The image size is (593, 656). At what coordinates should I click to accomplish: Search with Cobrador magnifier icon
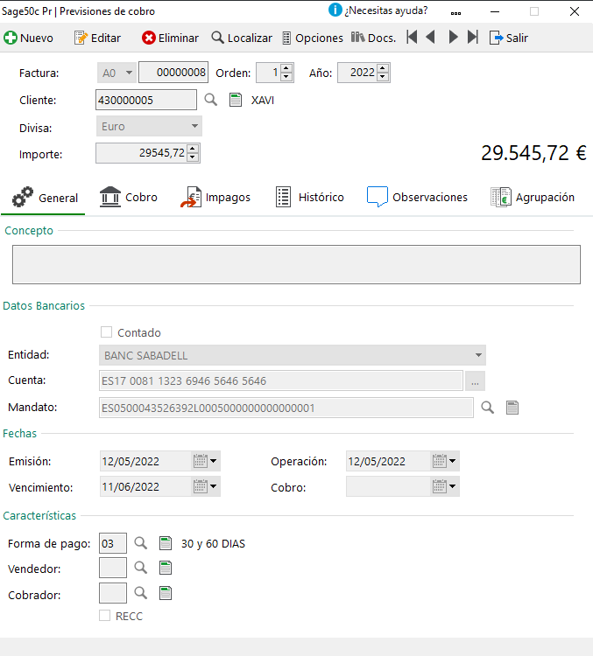click(x=141, y=593)
